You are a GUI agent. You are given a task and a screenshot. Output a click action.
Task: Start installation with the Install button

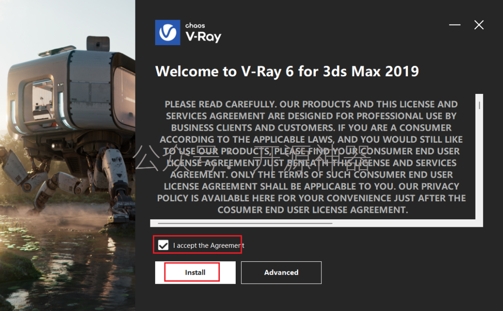pos(195,272)
